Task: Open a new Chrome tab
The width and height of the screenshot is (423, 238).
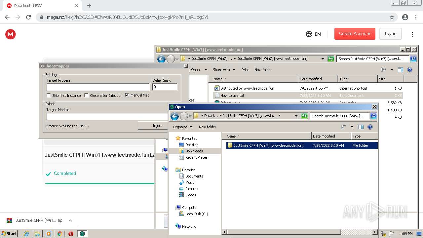Action: [x=89, y=6]
